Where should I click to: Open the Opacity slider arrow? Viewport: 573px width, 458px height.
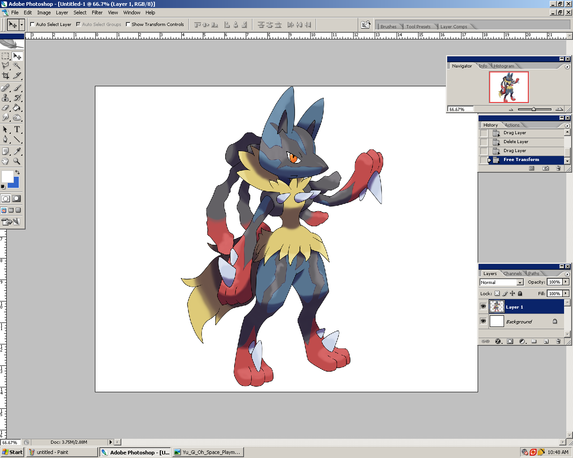pos(566,282)
